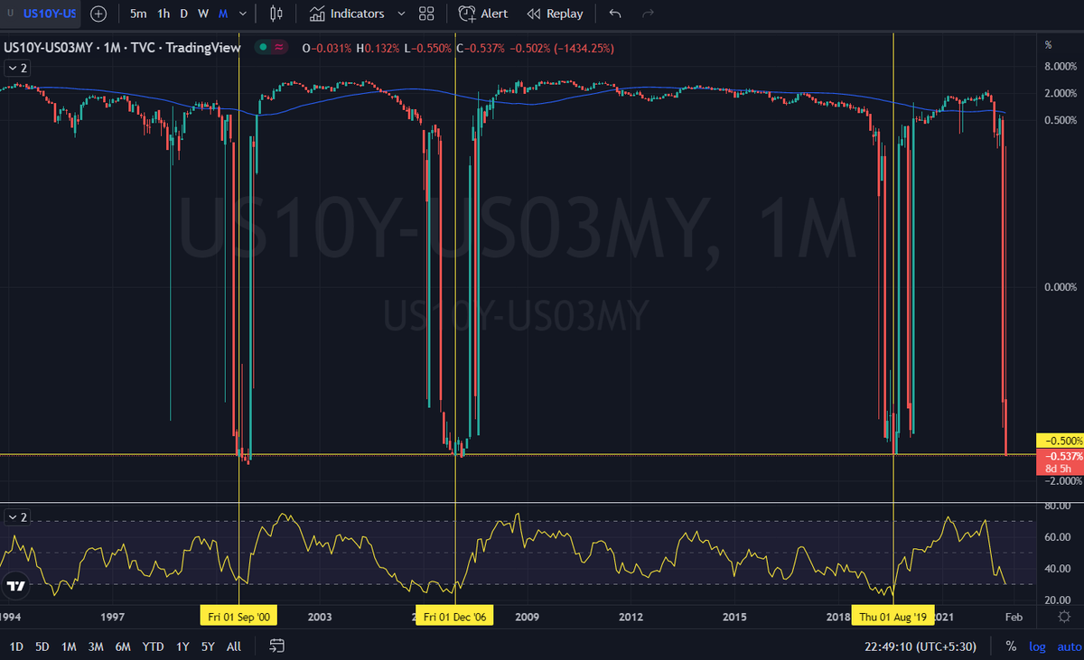The width and height of the screenshot is (1084, 660).
Task: Open chart settings gear on time axis
Action: coord(1066,617)
